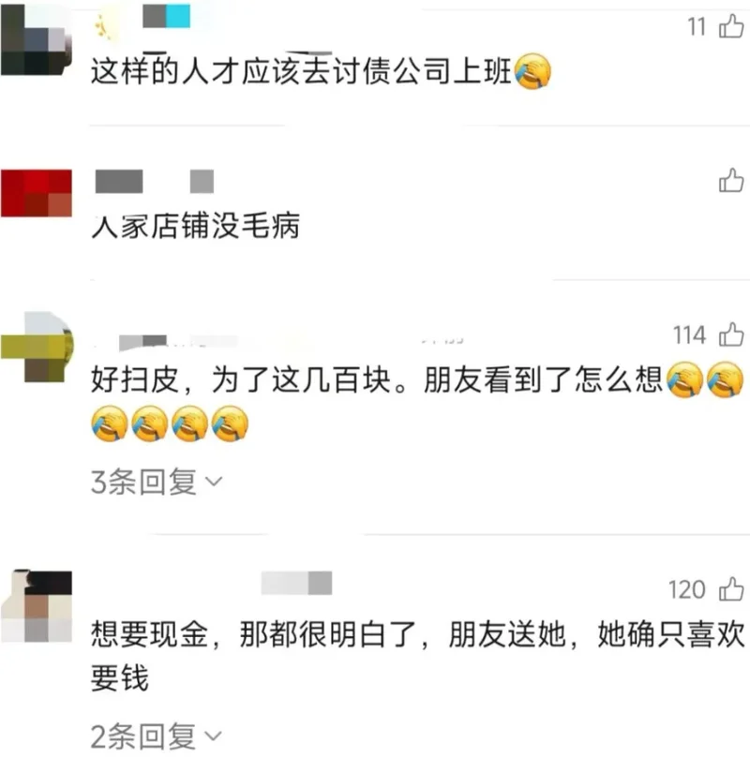Image resolution: width=750 pixels, height=757 pixels.
Task: Like the comment with 11 likes
Action: pos(731,26)
